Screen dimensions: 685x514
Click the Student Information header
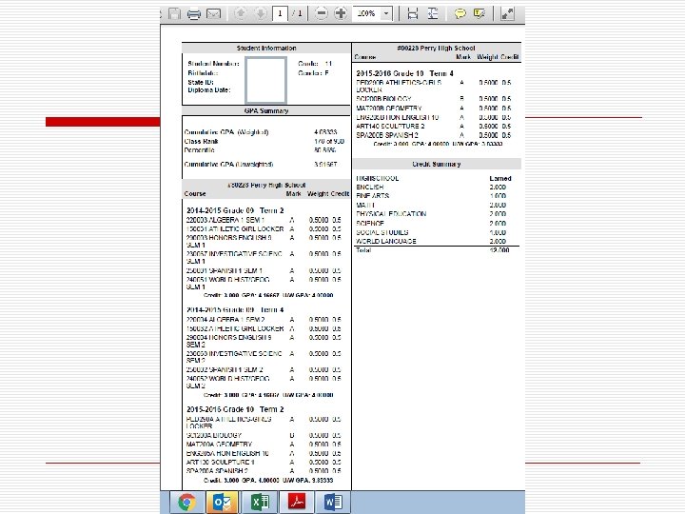tap(266, 49)
